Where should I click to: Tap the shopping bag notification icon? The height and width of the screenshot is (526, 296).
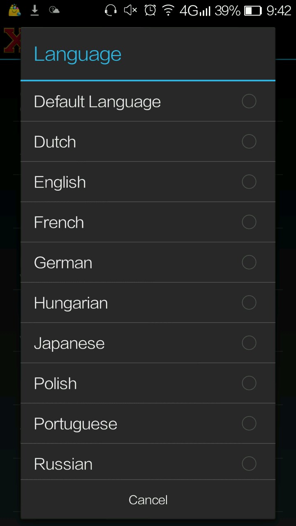point(15,10)
